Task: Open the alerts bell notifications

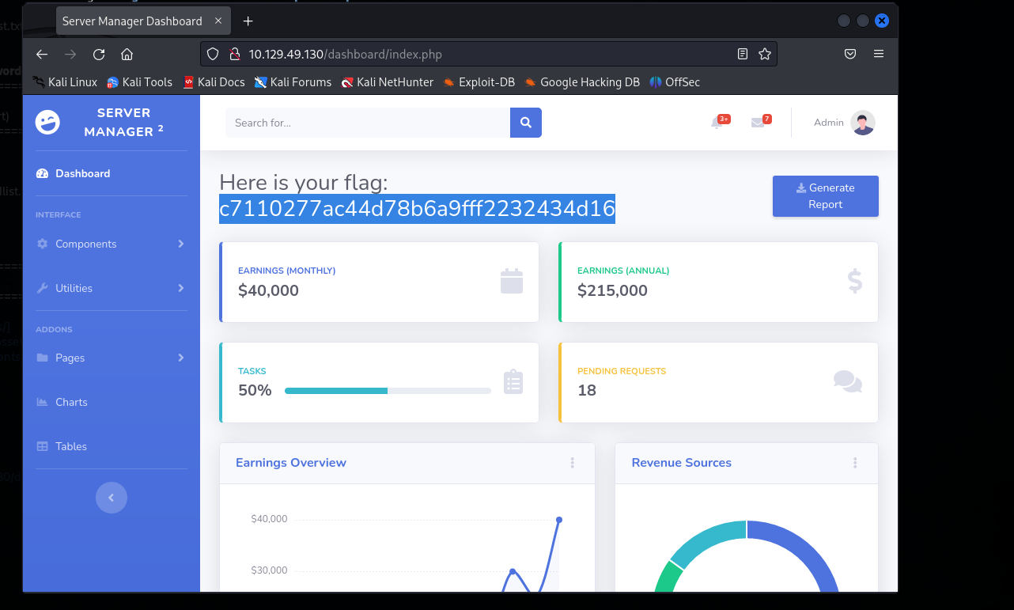Action: tap(718, 122)
